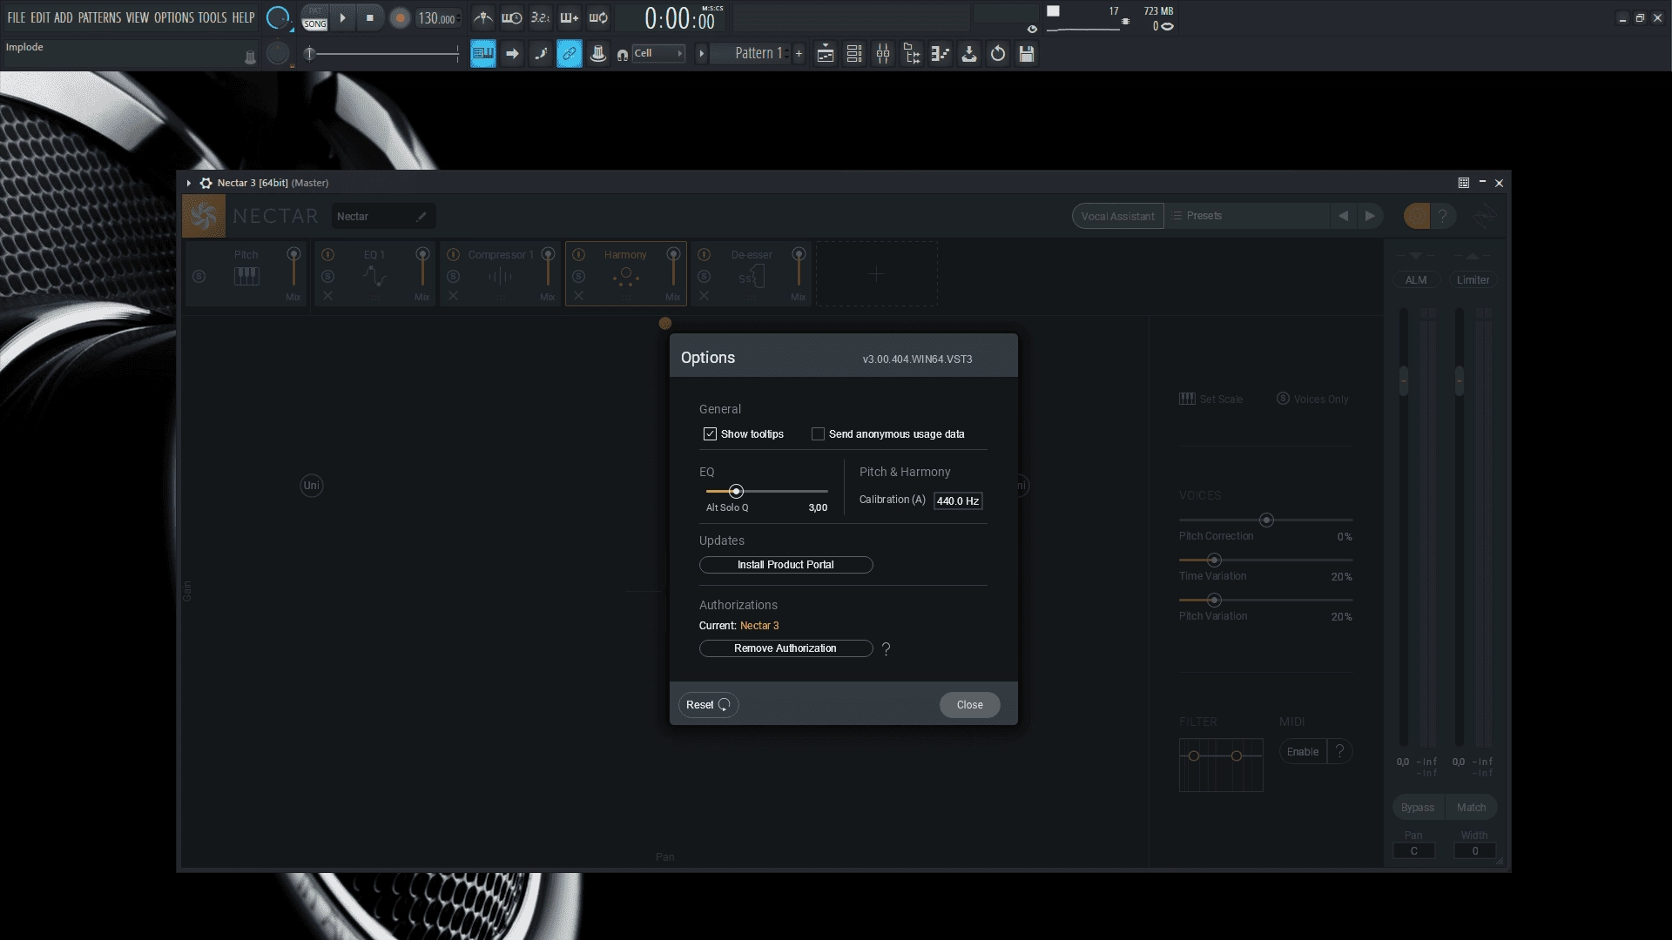Toggle wait for input to start playing

point(512,17)
